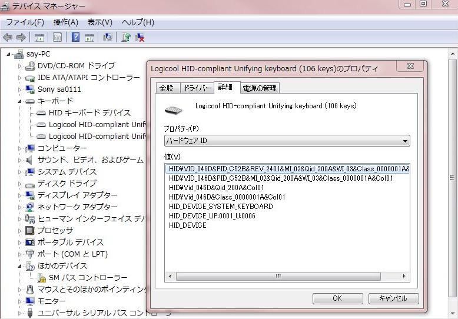Click the Forward arrow toolbar icon
The height and width of the screenshot is (319, 458).
coord(21,37)
